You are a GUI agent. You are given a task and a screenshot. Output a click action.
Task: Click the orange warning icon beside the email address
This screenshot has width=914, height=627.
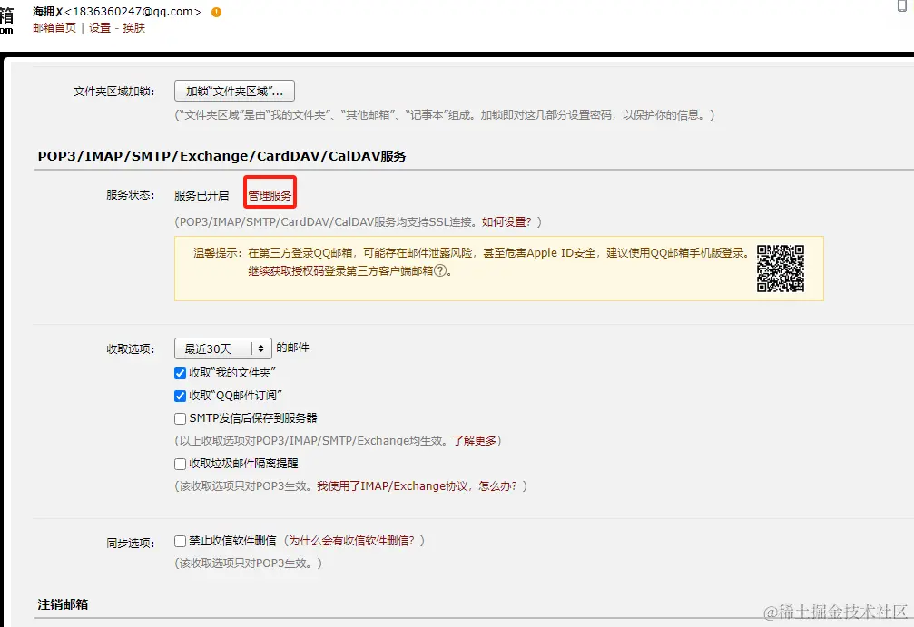[216, 12]
